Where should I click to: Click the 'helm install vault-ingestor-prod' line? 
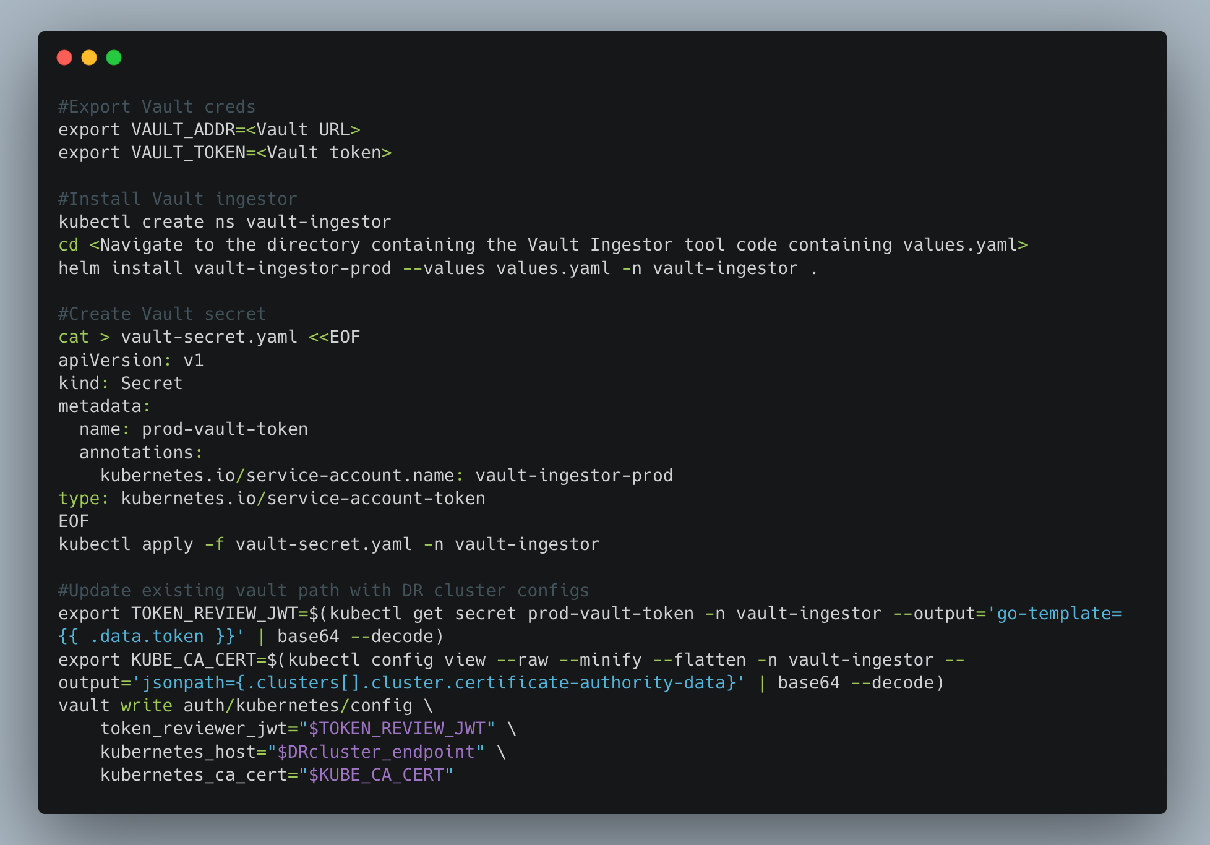point(438,268)
